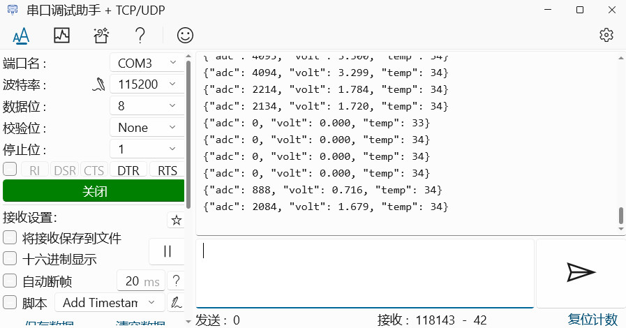626x328 pixels.
Task: Click the 20 ms frame interval field
Action: pos(142,281)
